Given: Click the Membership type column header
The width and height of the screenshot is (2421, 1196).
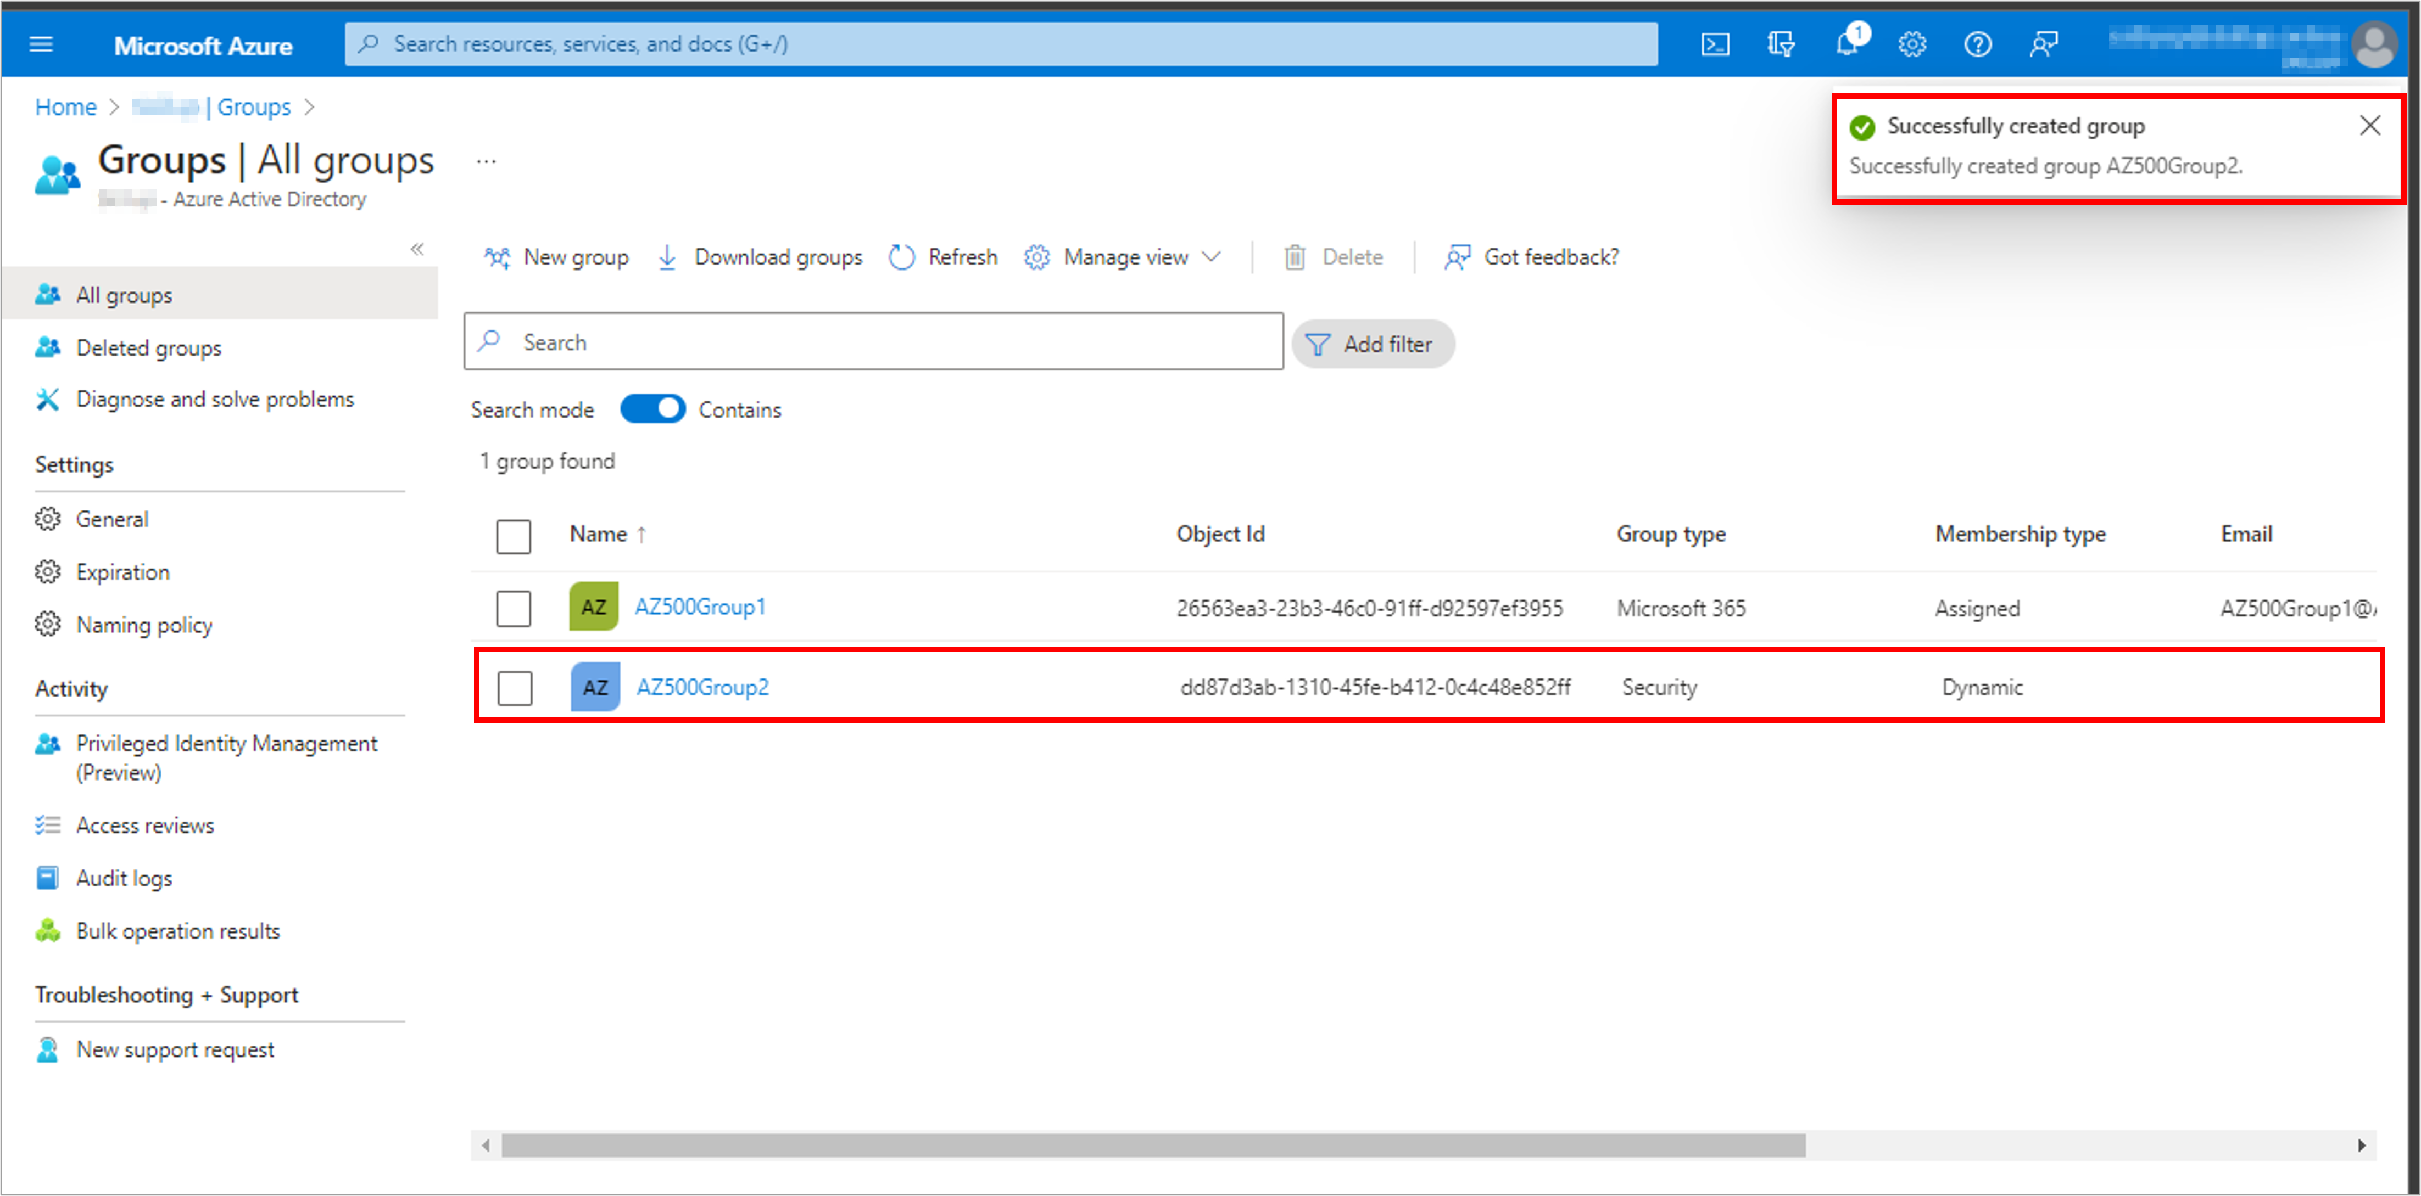Looking at the screenshot, I should click(x=2020, y=535).
